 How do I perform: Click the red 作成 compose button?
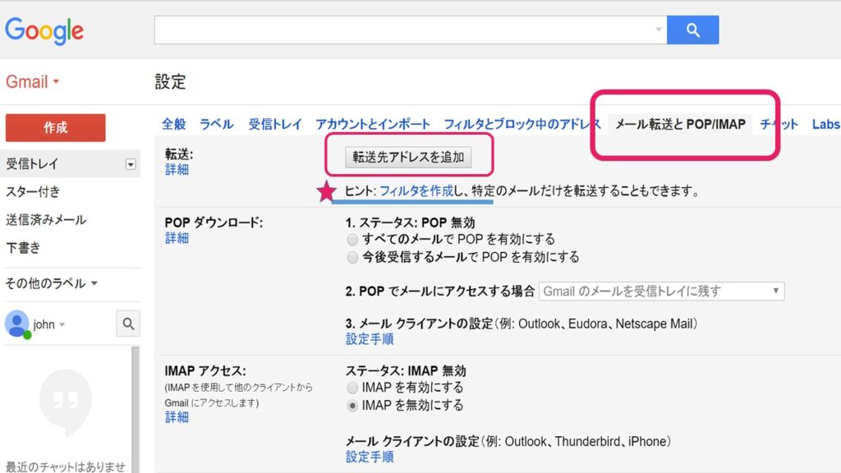click(55, 128)
